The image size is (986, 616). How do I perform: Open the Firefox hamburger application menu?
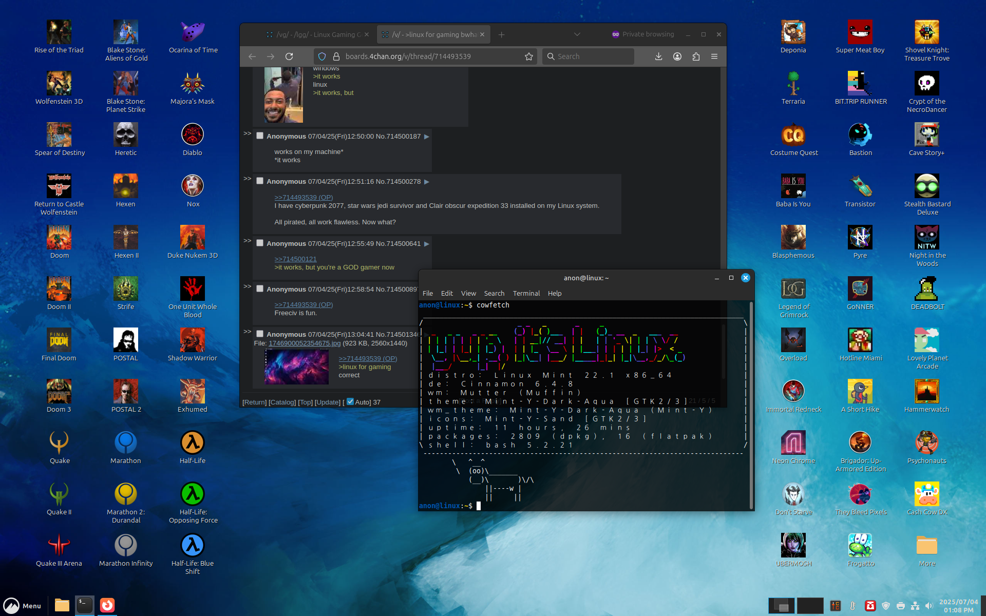(x=714, y=56)
